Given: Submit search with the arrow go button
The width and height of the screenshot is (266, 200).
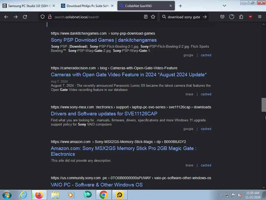Looking at the screenshot, I should (x=205, y=17).
